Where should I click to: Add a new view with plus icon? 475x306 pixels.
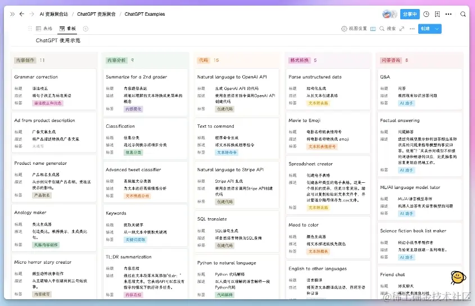[x=86, y=29]
